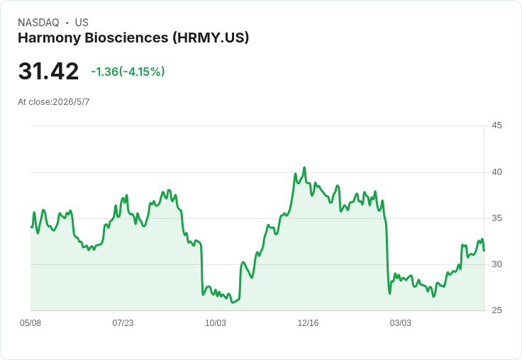
Task: Click the -1.36(-4.15%) price change text
Action: (x=128, y=72)
